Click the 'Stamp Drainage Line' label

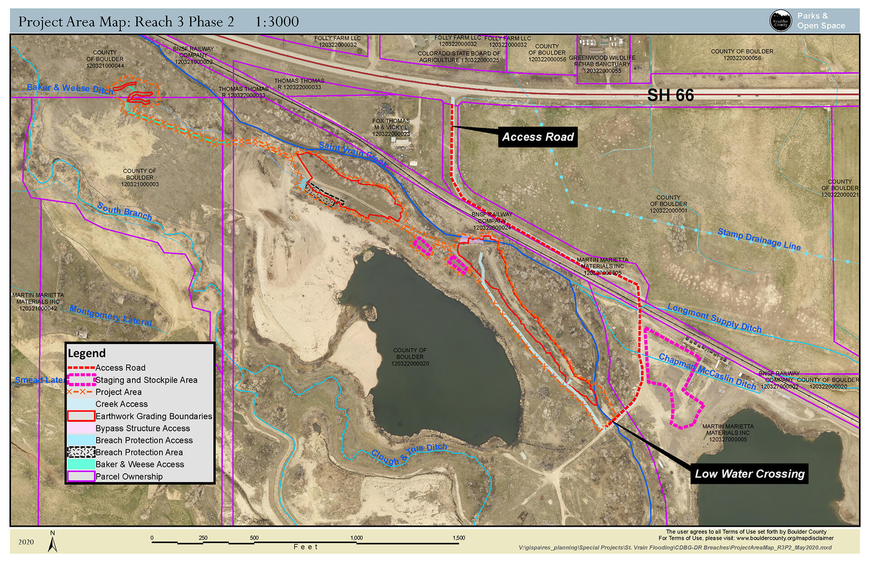tap(759, 240)
